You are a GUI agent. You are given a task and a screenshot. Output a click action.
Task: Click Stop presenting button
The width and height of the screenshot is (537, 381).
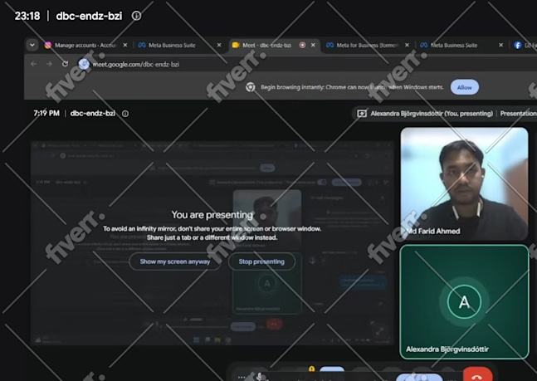tap(261, 261)
